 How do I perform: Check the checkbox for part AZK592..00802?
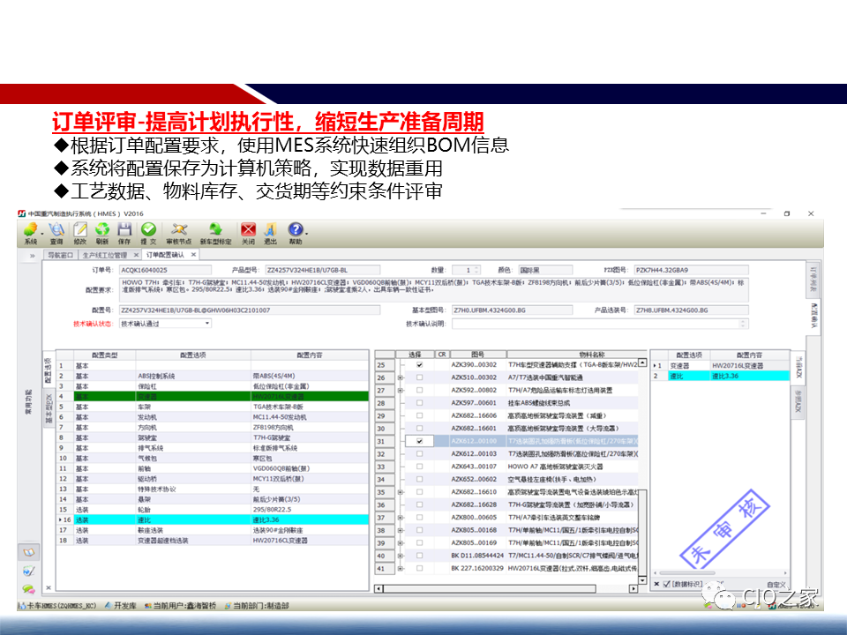point(420,390)
